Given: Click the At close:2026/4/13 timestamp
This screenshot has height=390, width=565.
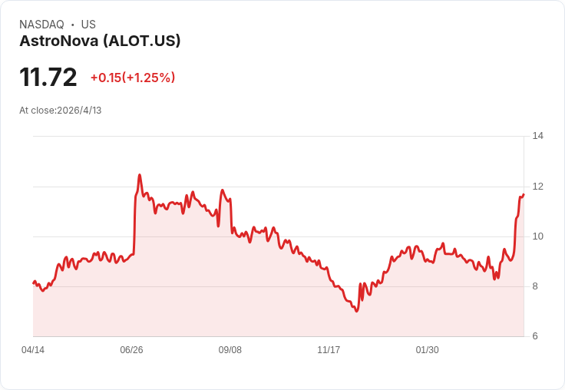Looking at the screenshot, I should tap(61, 111).
